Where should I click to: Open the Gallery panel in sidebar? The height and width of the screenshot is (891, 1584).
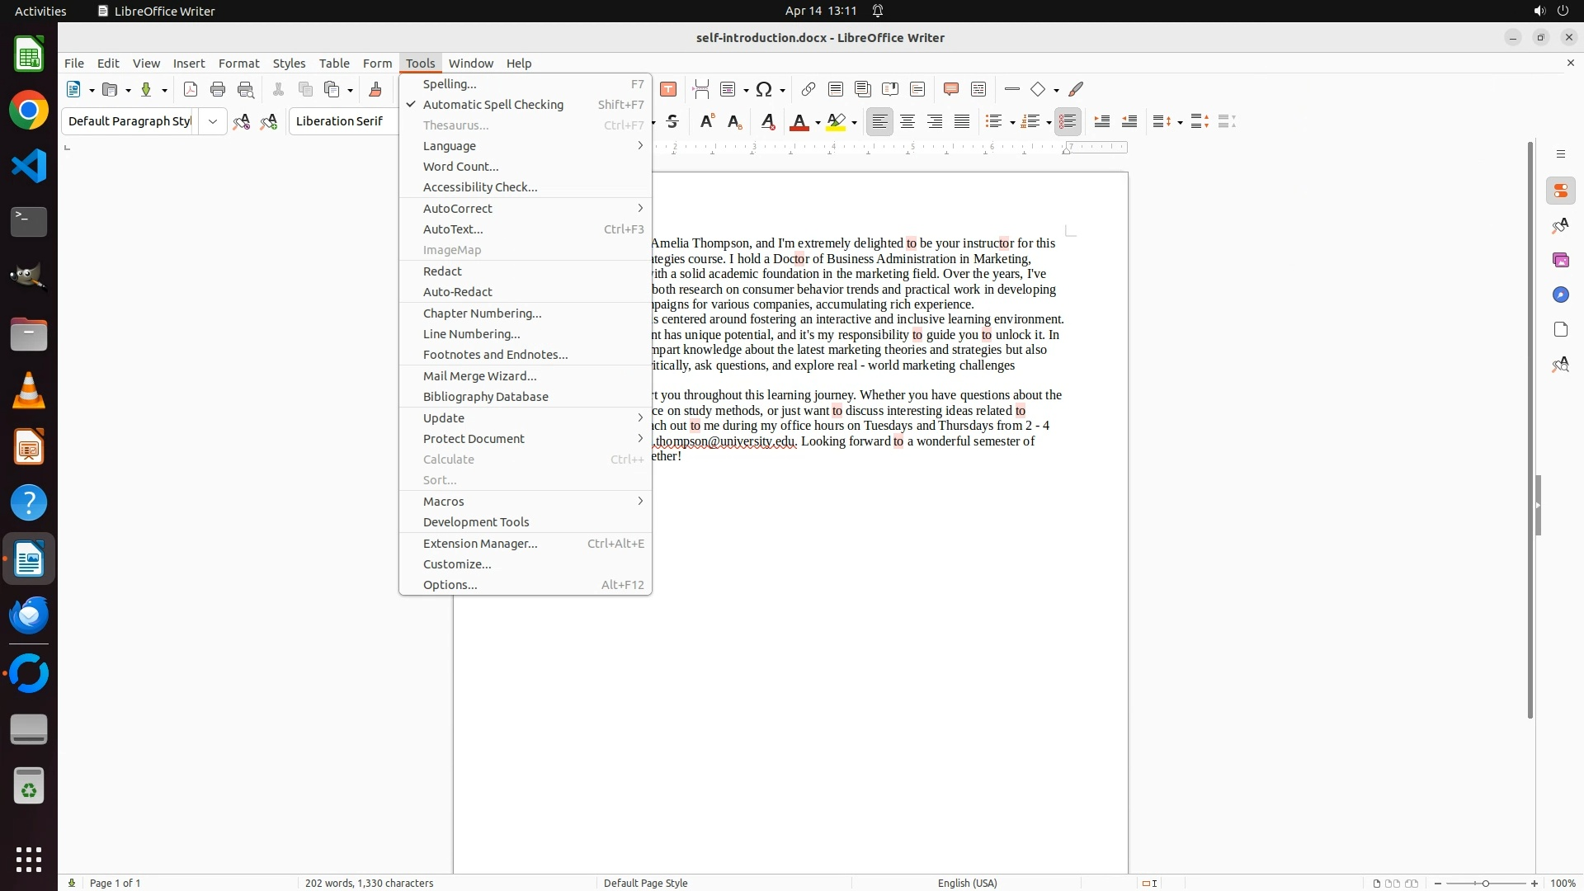(x=1560, y=260)
